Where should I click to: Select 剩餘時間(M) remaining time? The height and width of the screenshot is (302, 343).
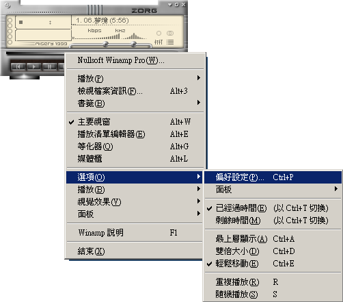273,221
